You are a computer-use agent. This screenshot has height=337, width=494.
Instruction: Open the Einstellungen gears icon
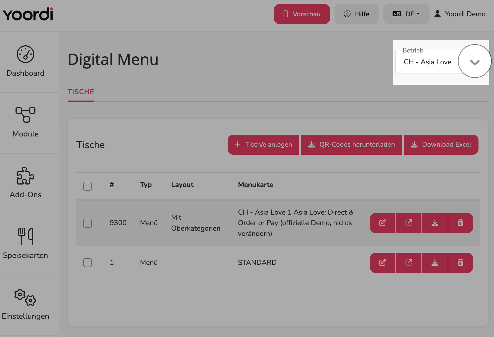click(25, 297)
